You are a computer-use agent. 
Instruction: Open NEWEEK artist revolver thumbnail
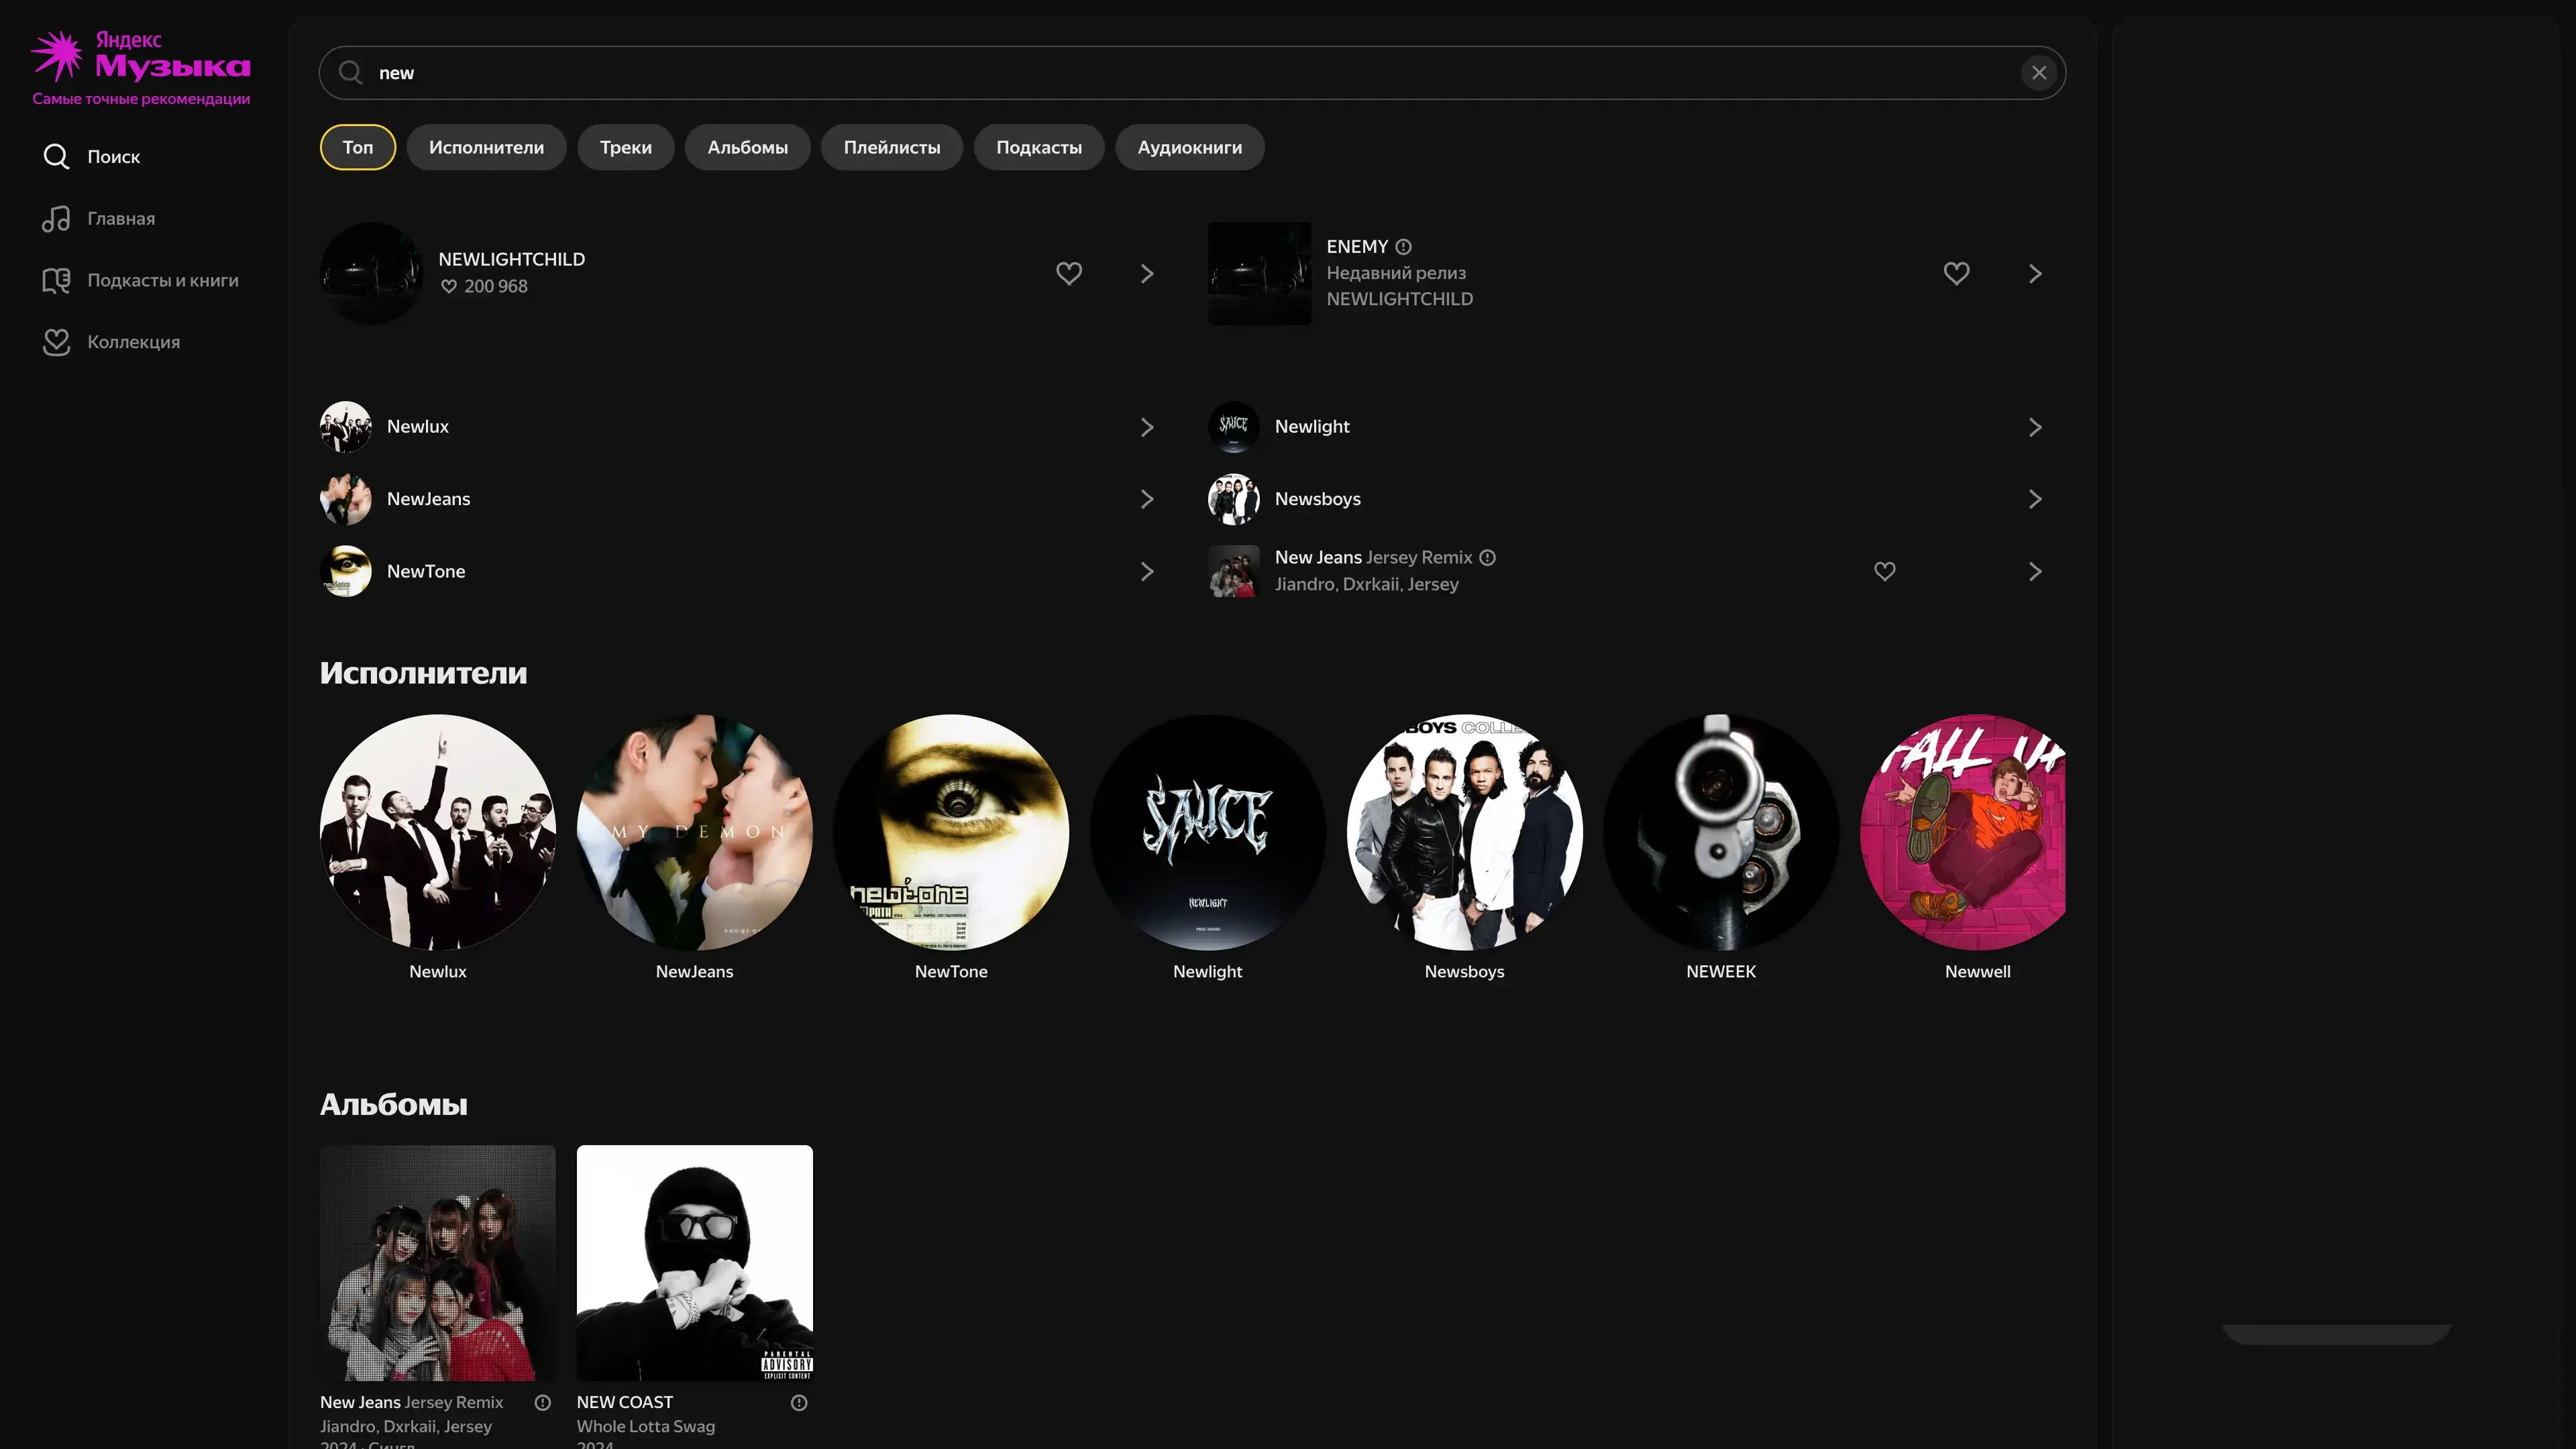tap(1720, 832)
